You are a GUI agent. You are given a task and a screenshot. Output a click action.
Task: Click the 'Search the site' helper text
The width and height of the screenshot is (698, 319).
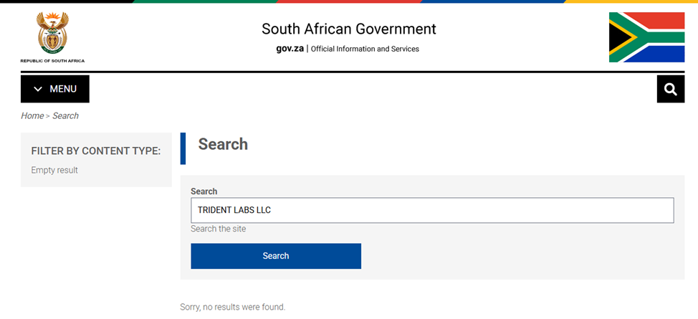coord(218,229)
